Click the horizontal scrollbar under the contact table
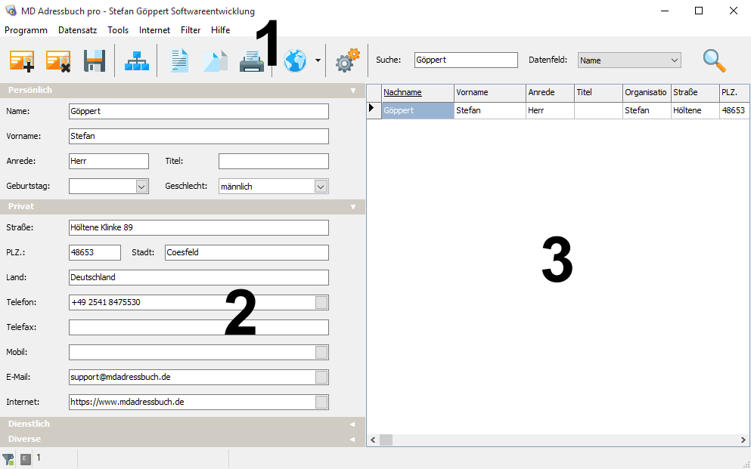 560,440
